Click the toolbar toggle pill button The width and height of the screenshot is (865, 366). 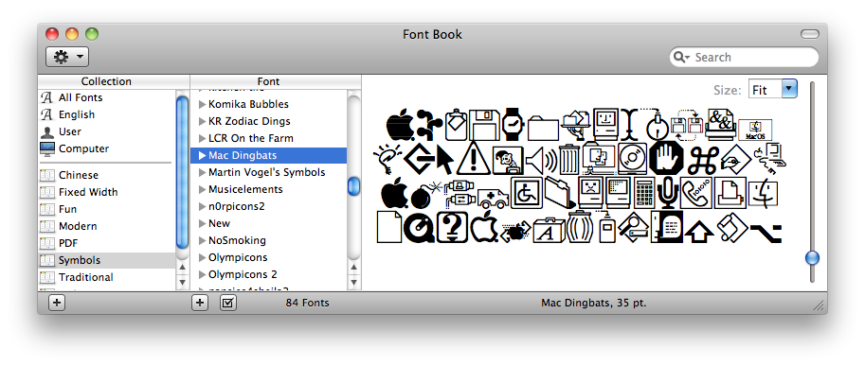click(810, 34)
